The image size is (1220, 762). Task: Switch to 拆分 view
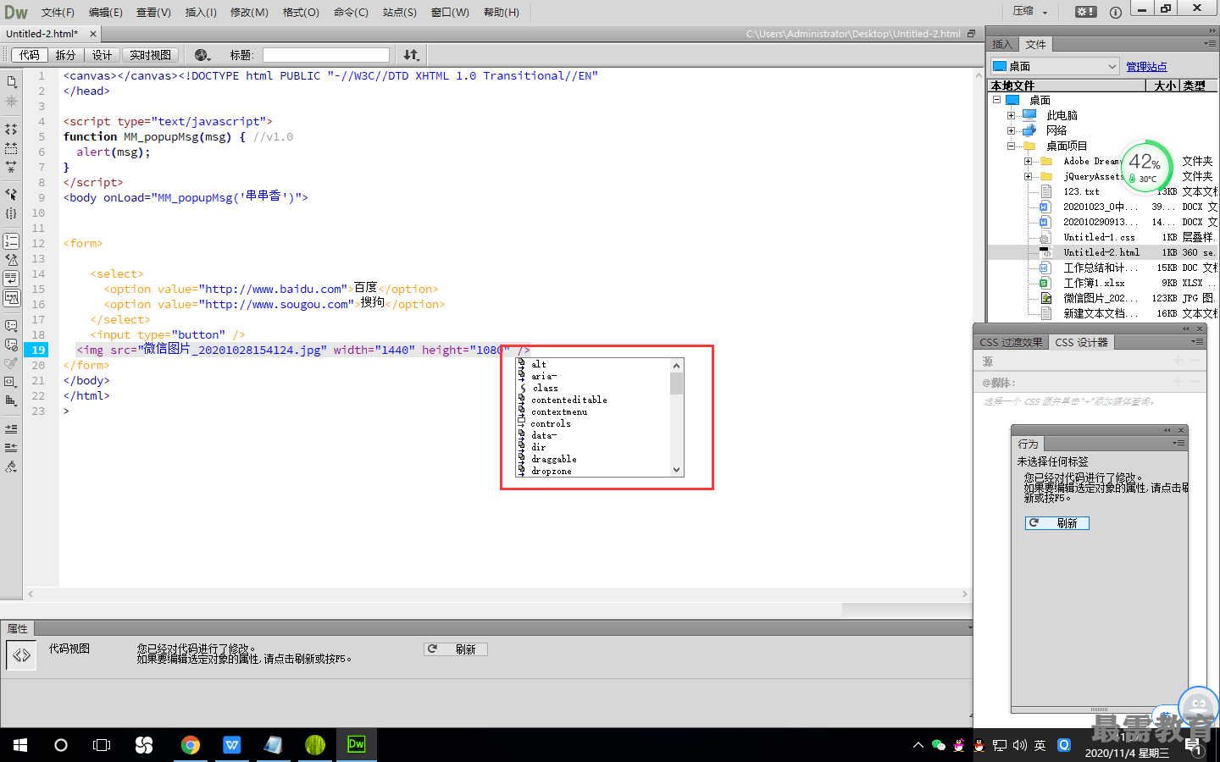pos(66,55)
